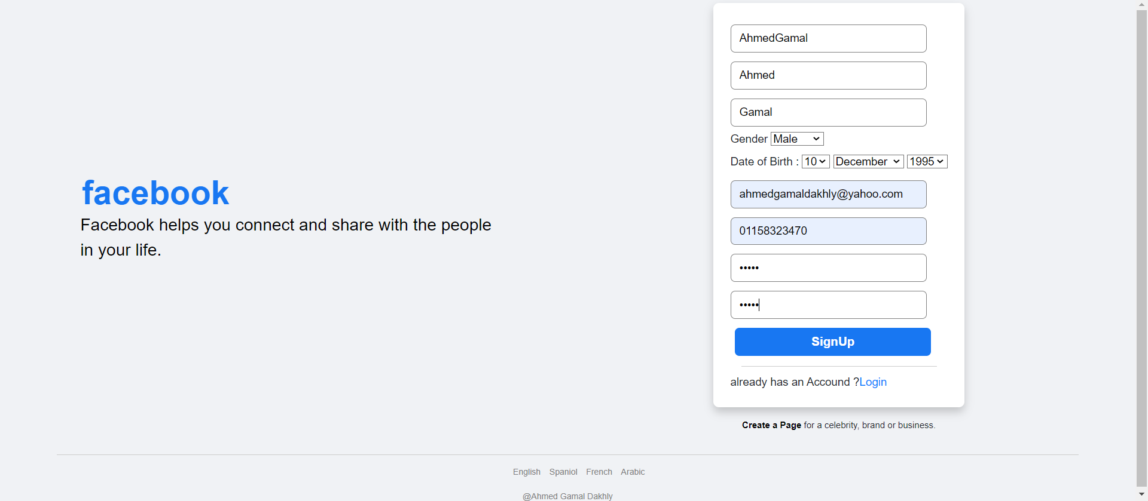The height and width of the screenshot is (501, 1148).
Task: Switch language to English
Action: coord(526,472)
